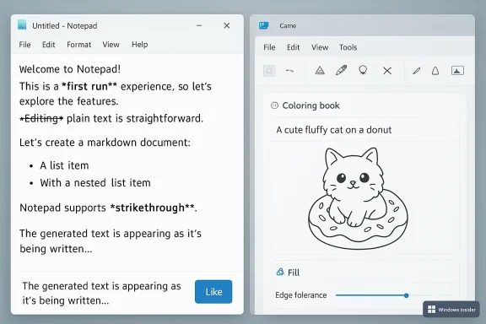The width and height of the screenshot is (486, 324).
Task: Click the 'A list item' bullet
Action: pyautogui.click(x=64, y=165)
